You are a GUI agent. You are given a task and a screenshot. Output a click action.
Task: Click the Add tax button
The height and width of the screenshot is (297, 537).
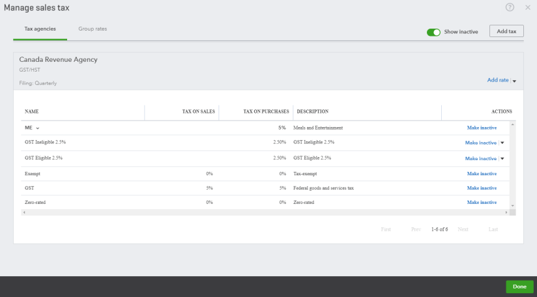(506, 31)
